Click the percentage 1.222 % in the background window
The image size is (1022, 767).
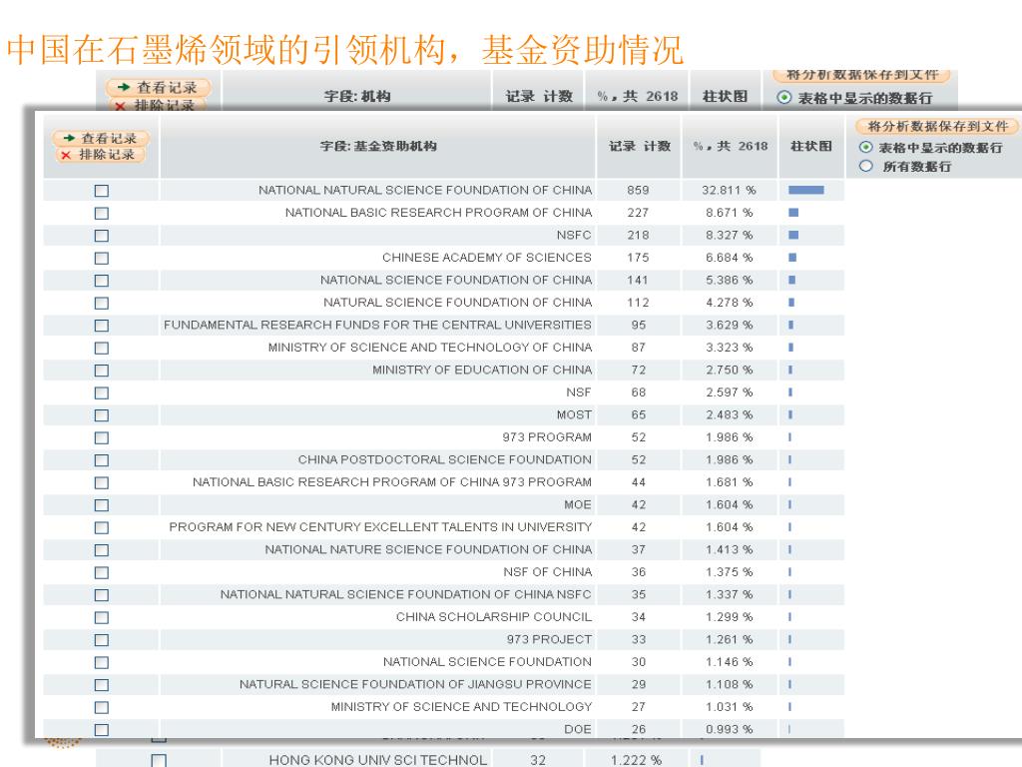(x=636, y=760)
